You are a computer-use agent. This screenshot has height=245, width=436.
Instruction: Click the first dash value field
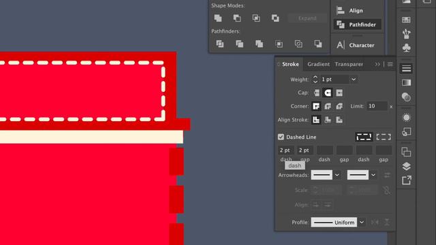[x=286, y=150]
